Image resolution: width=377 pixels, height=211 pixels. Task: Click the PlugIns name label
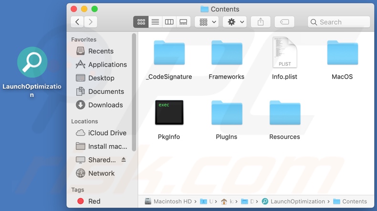pyautogui.click(x=227, y=137)
